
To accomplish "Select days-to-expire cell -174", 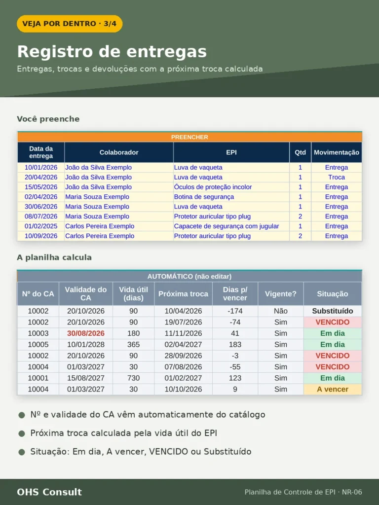I will 235,311.
